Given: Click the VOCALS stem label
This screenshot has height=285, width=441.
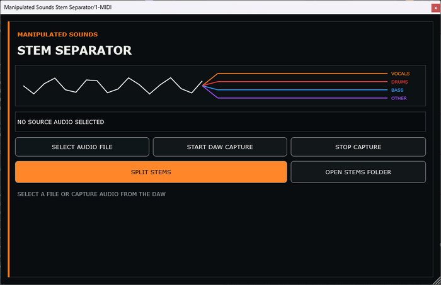Looking at the screenshot, I should (x=400, y=74).
